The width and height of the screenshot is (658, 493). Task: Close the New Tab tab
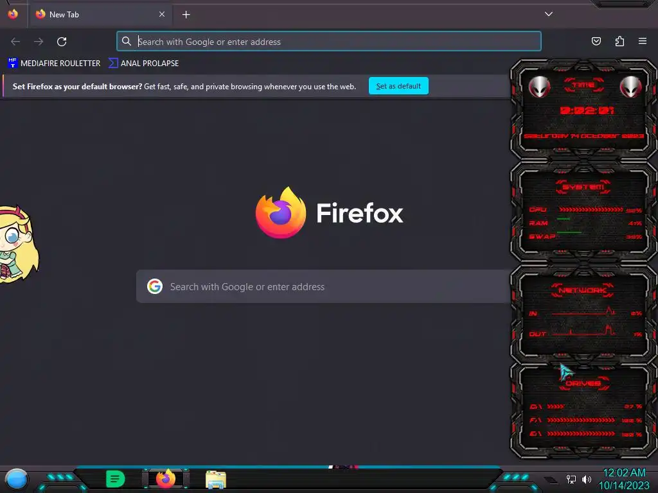161,14
